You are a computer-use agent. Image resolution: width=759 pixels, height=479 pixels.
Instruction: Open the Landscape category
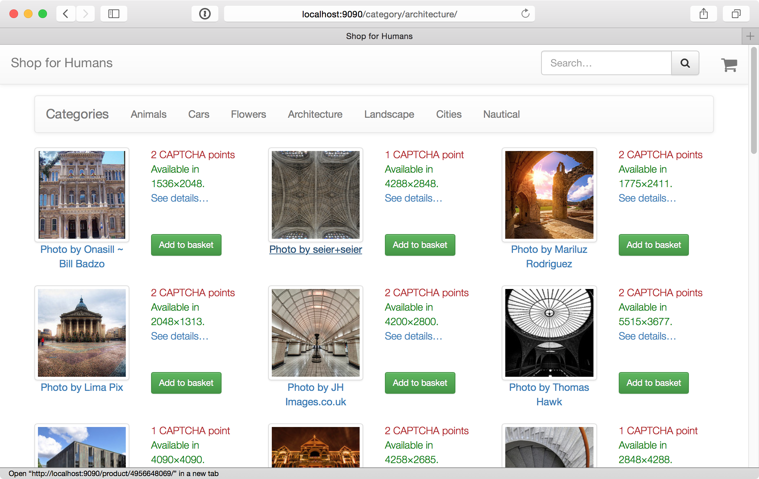point(389,114)
